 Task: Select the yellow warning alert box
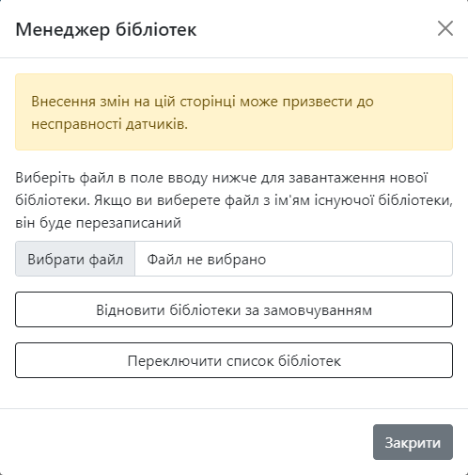click(234, 112)
